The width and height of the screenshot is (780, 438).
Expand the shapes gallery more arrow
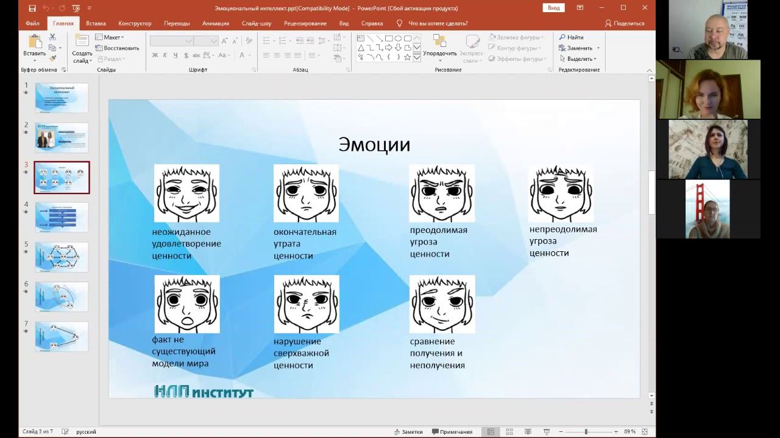417,57
